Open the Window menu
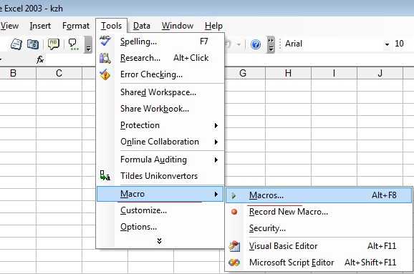The height and width of the screenshot is (274, 414). point(178,26)
